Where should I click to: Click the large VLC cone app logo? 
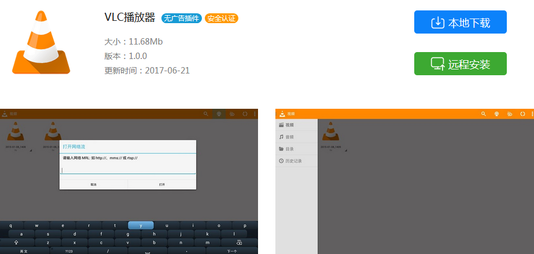click(x=41, y=42)
